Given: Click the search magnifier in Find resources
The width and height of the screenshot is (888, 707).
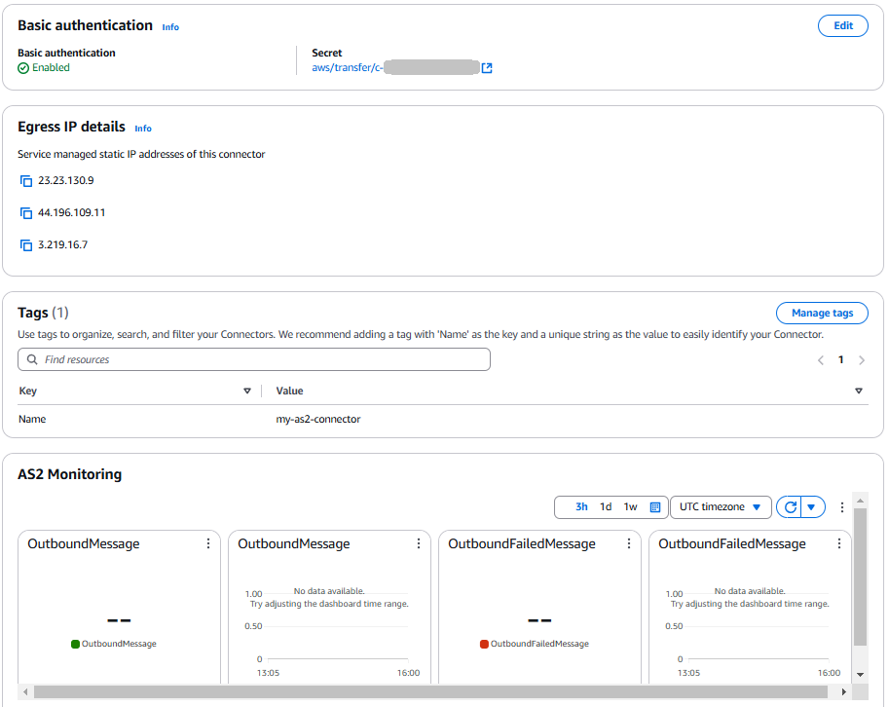Looking at the screenshot, I should (x=30, y=359).
